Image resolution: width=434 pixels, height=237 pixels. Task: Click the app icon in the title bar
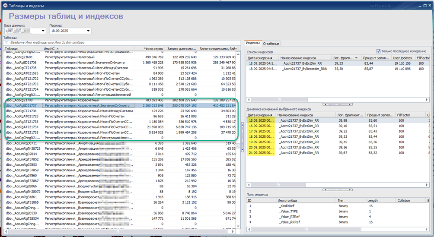coord(5,5)
